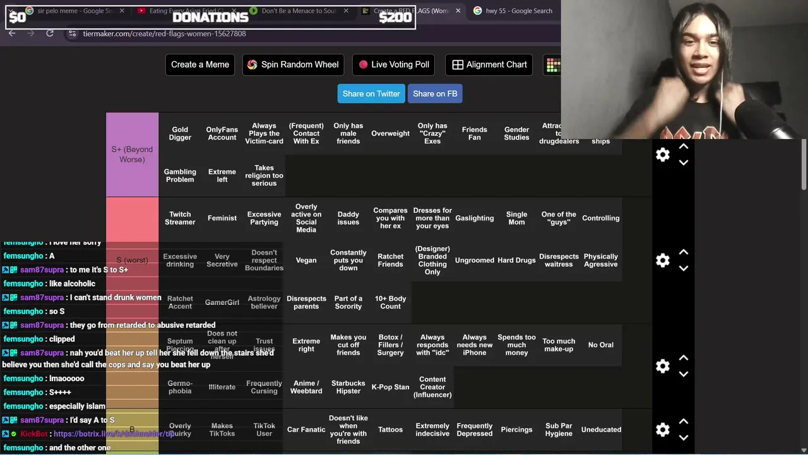Start a Live Voting Poll

tap(394, 64)
